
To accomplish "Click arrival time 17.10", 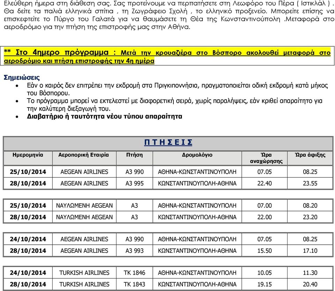I will pyautogui.click(x=310, y=251).
